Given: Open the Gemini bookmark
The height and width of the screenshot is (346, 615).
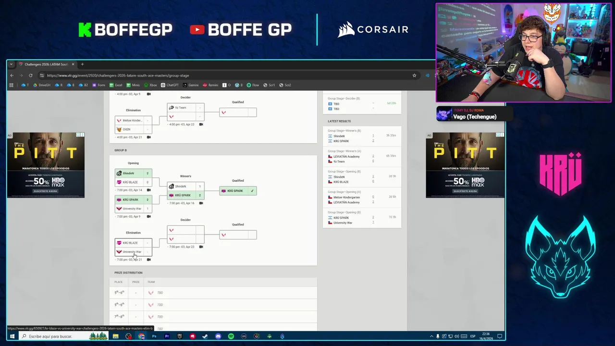Looking at the screenshot, I should click(x=191, y=85).
